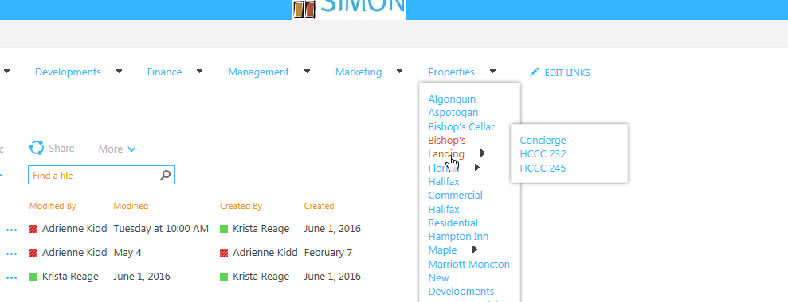Click the More button label
Image resolution: width=788 pixels, height=302 pixels.
pos(111,149)
